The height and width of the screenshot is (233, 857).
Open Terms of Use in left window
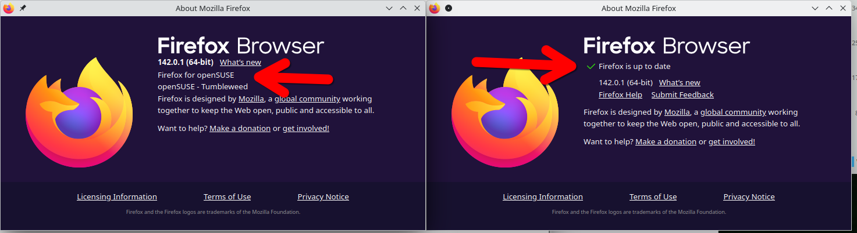tap(227, 196)
